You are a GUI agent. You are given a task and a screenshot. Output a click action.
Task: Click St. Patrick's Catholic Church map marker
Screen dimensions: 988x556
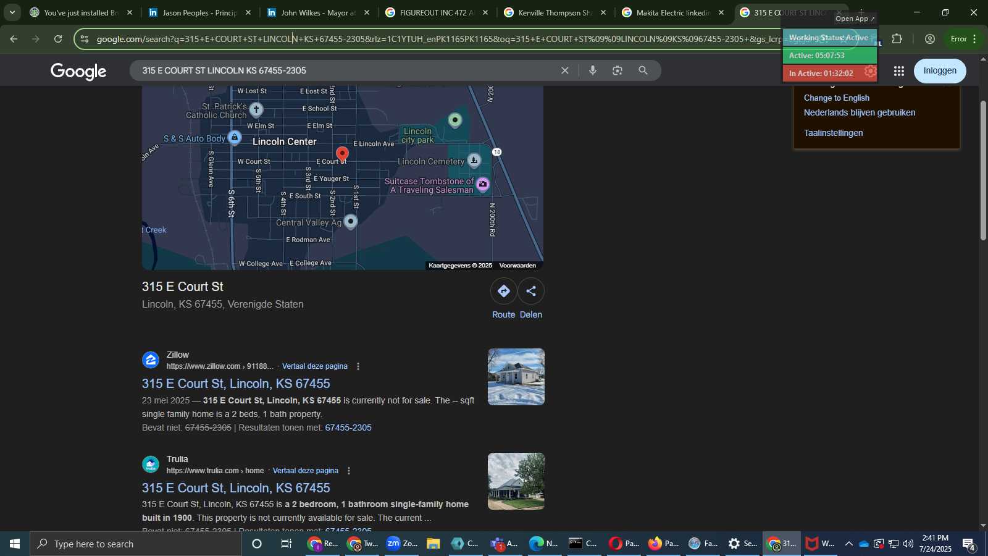pos(256,110)
